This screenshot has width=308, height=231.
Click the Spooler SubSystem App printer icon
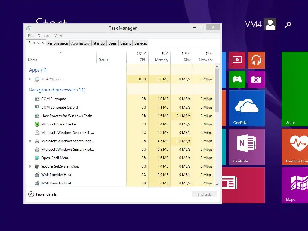tap(37, 166)
